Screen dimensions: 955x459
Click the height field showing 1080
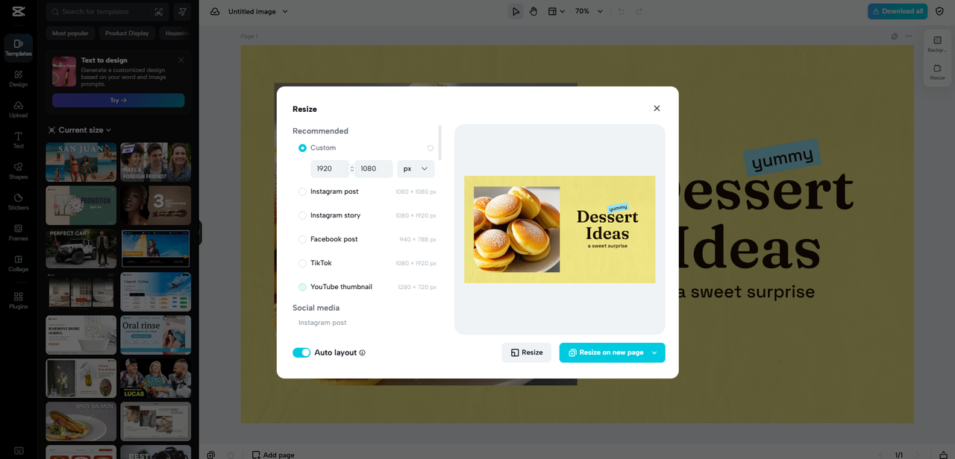coord(374,168)
